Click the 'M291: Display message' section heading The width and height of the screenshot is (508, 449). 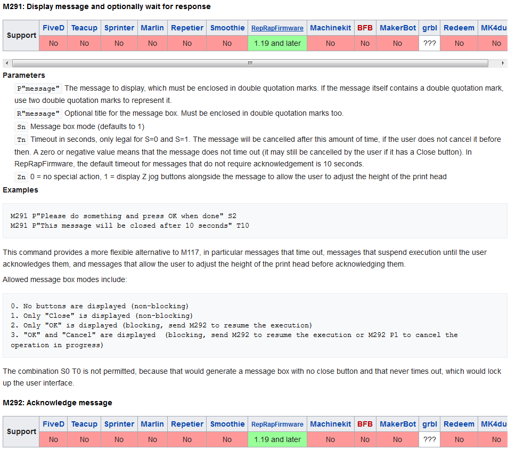(x=106, y=6)
